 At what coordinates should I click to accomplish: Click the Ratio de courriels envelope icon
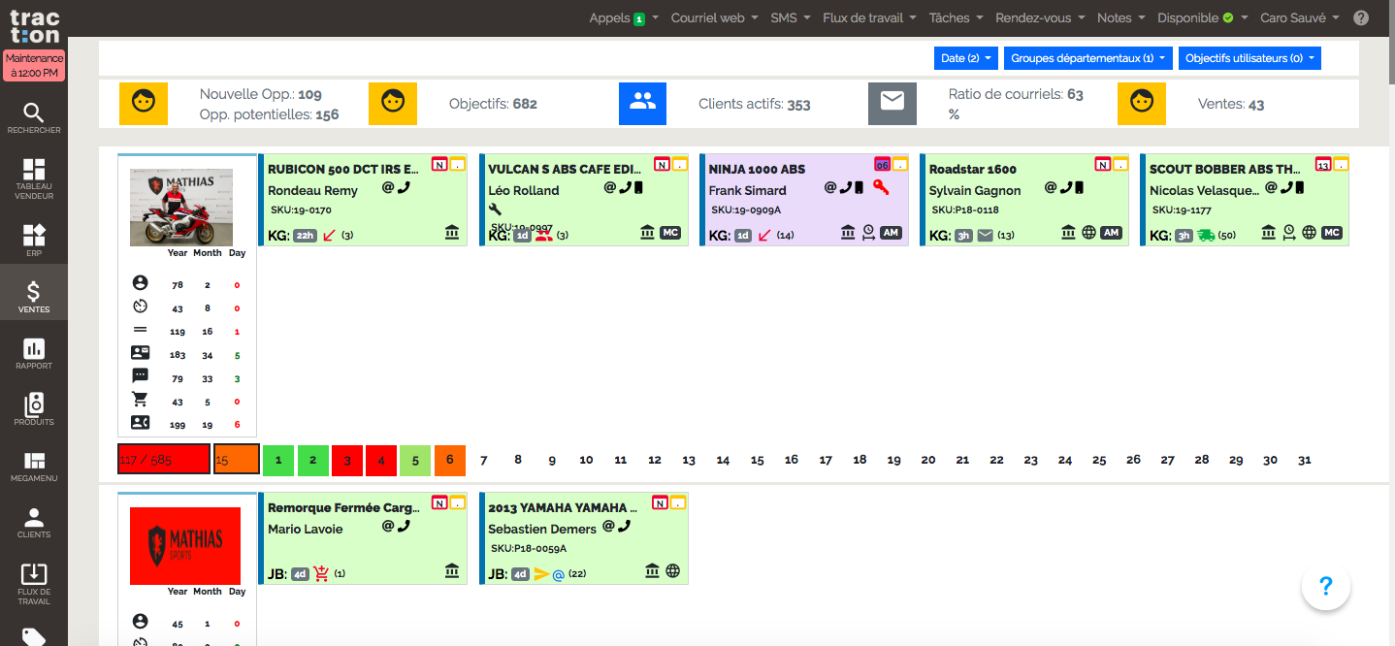(x=892, y=104)
